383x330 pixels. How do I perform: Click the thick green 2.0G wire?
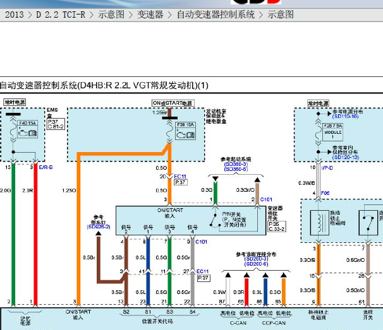pos(13,234)
